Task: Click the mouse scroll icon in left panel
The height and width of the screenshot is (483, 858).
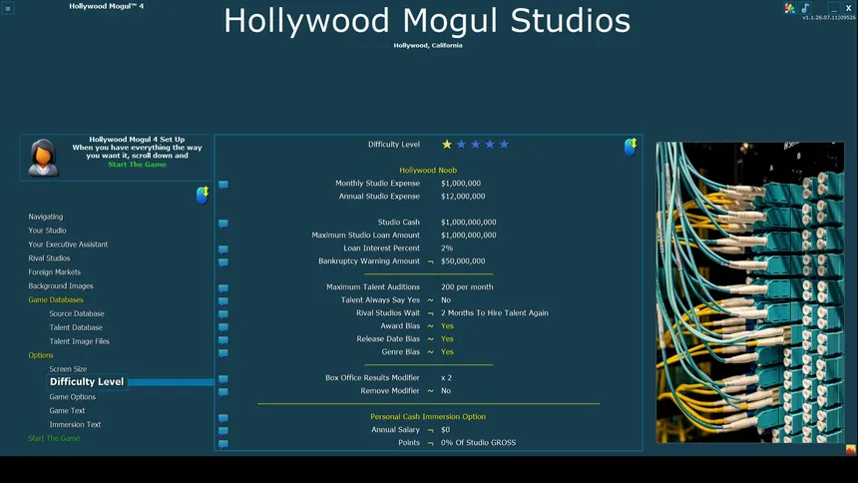Action: click(x=203, y=195)
